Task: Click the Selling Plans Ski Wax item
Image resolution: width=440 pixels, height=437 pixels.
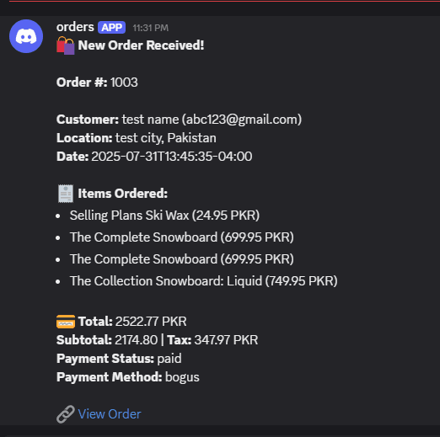Action: coord(164,216)
